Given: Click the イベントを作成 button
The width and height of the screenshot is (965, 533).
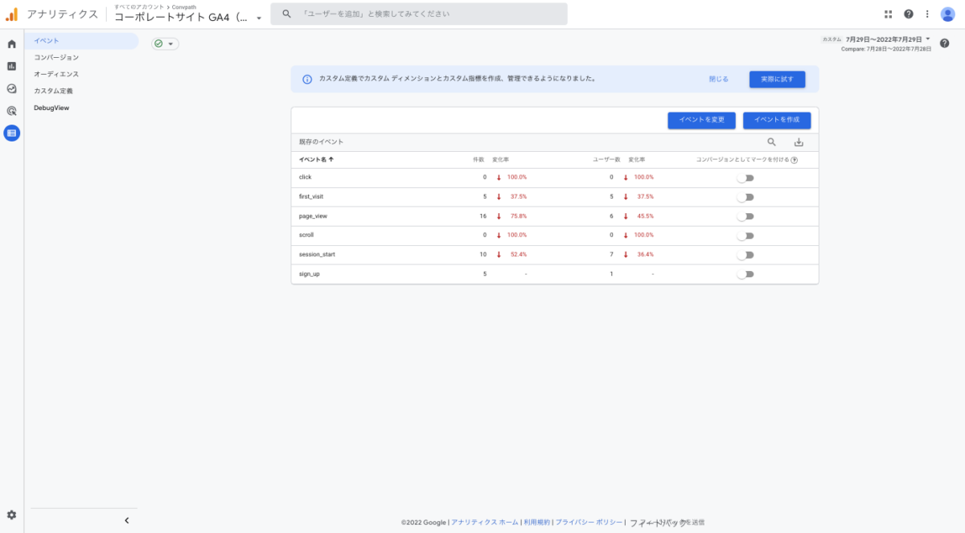Looking at the screenshot, I should (777, 121).
